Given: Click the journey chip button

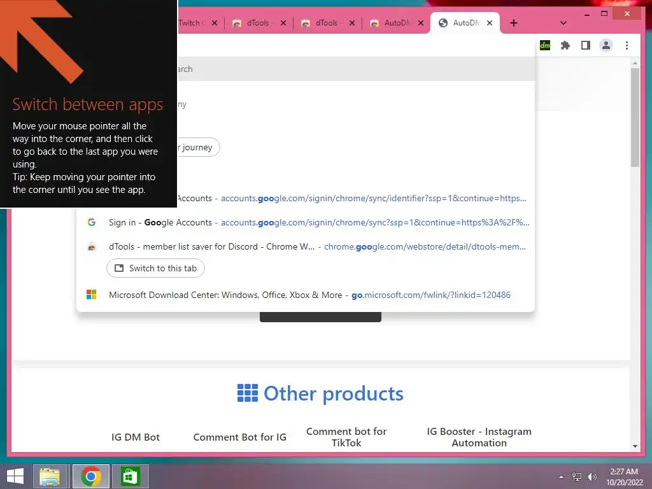Looking at the screenshot, I should tap(198, 147).
